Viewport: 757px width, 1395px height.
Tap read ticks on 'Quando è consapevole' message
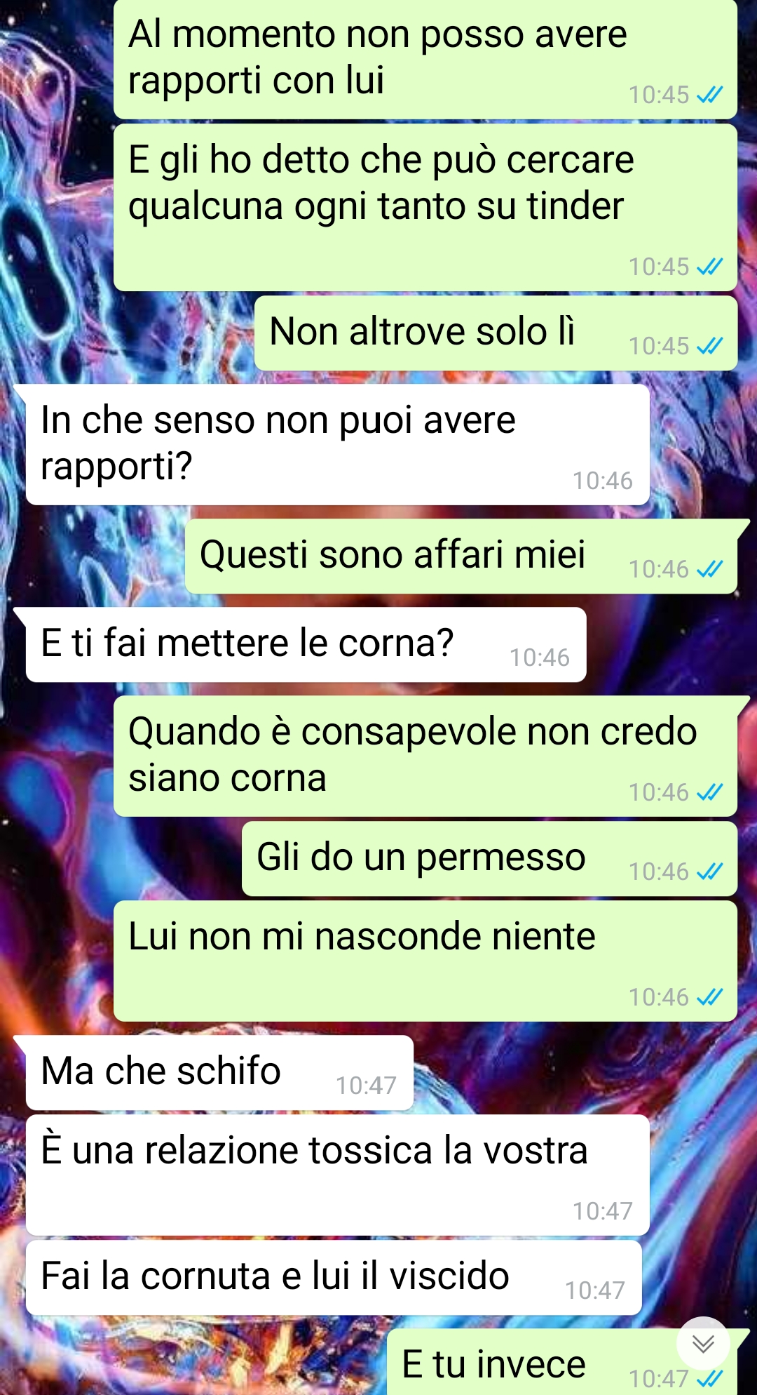coord(710,792)
